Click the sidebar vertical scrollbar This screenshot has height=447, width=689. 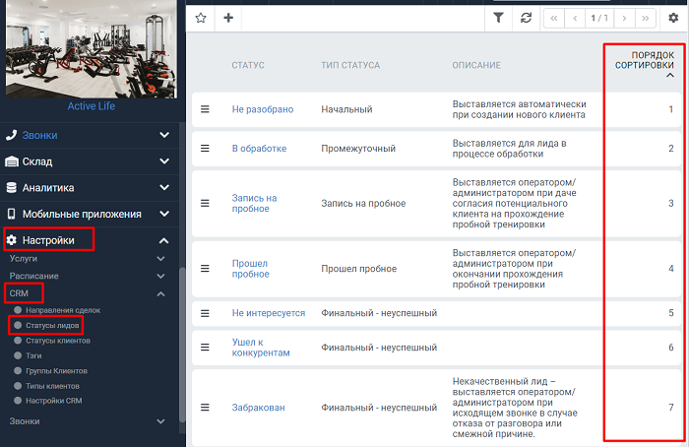point(182,345)
